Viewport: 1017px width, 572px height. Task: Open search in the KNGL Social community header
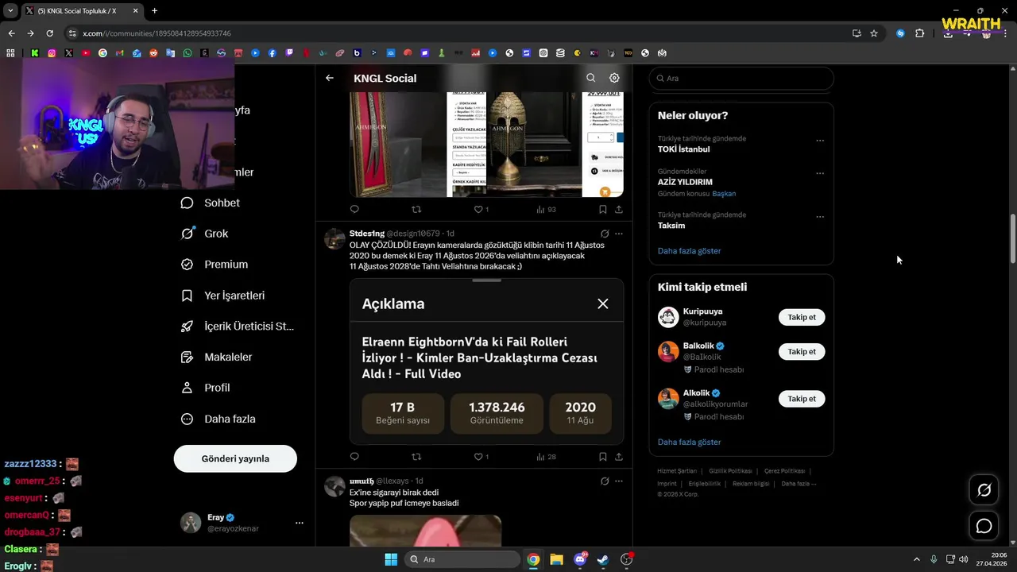click(590, 78)
